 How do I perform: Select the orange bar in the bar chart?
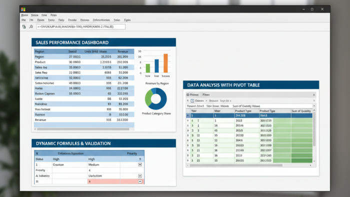click(x=165, y=63)
